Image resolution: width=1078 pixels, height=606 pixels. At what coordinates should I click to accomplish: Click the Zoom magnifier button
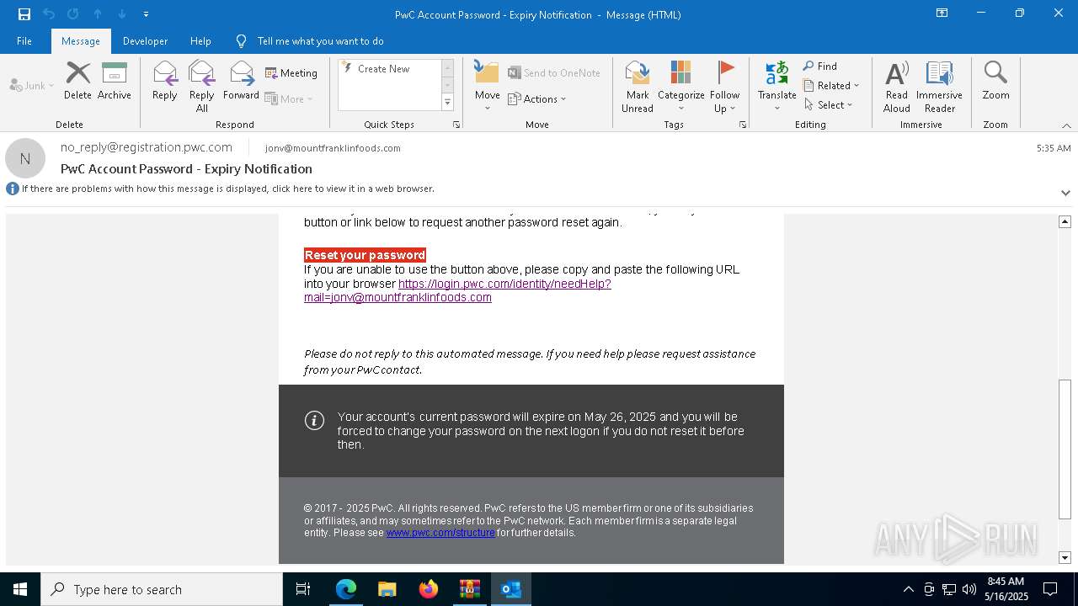pyautogui.click(x=995, y=81)
